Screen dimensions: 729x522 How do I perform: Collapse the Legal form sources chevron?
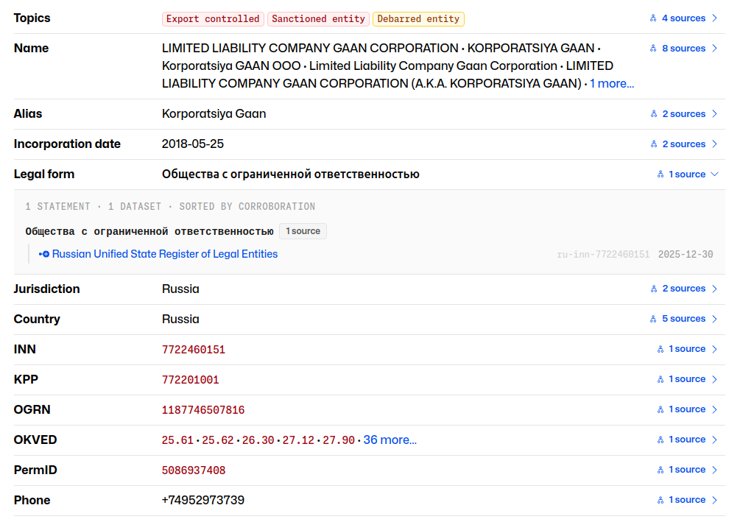coord(715,174)
